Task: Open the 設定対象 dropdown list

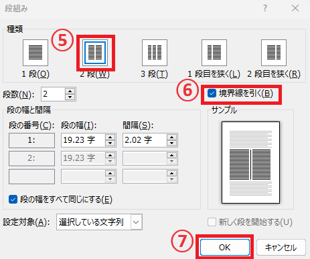Action: [x=136, y=222]
